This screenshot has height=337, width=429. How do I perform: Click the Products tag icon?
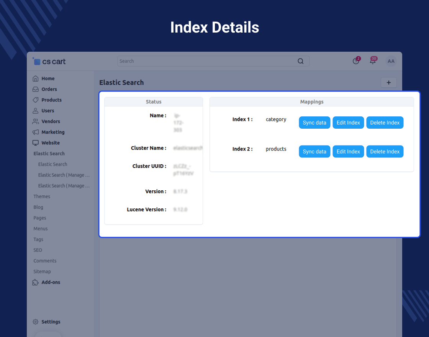36,100
